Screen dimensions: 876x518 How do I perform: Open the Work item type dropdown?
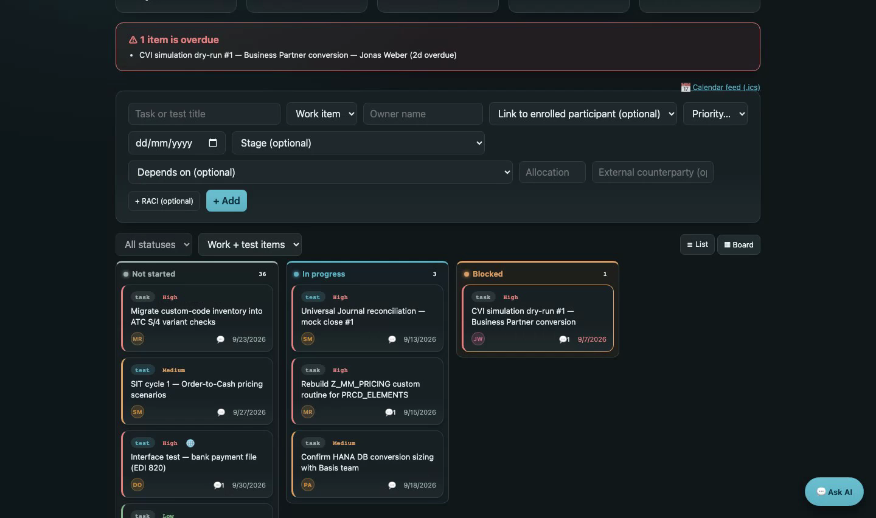[322, 114]
